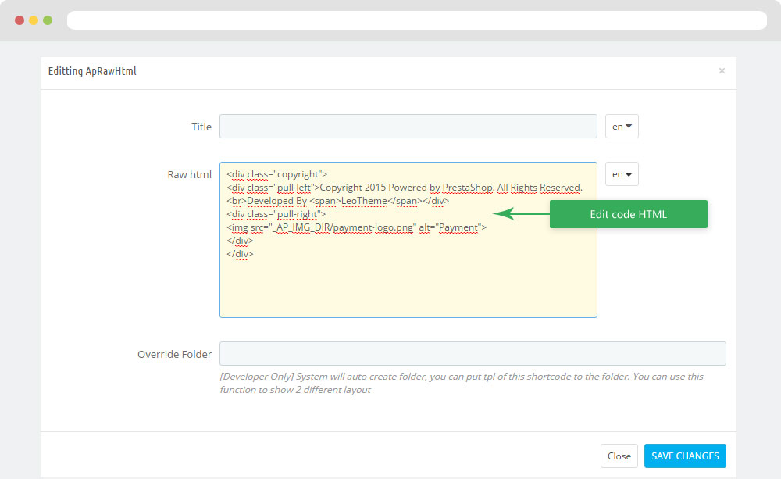Focus the Override Folder input field

tap(473, 354)
